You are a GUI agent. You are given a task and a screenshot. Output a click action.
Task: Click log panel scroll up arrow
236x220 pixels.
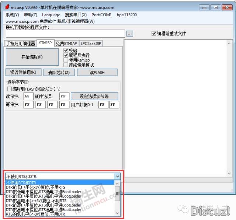[229, 43]
